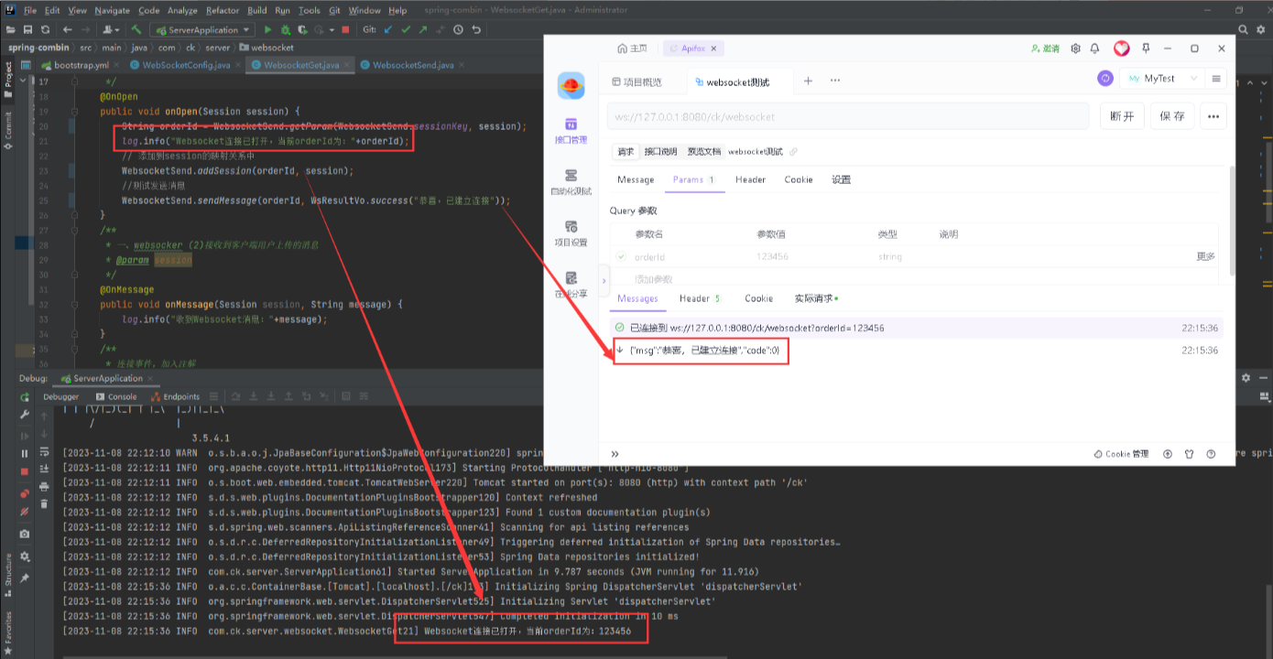Image resolution: width=1273 pixels, height=659 pixels.
Task: Click the camera thread-dump icon in Debug sidebar
Action: 25,534
